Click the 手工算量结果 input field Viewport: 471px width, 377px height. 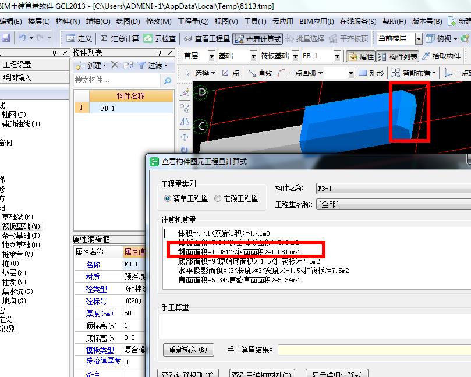(x=374, y=350)
